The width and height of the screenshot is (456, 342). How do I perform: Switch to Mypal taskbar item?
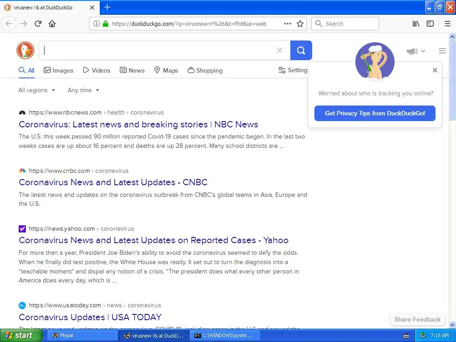click(x=81, y=336)
